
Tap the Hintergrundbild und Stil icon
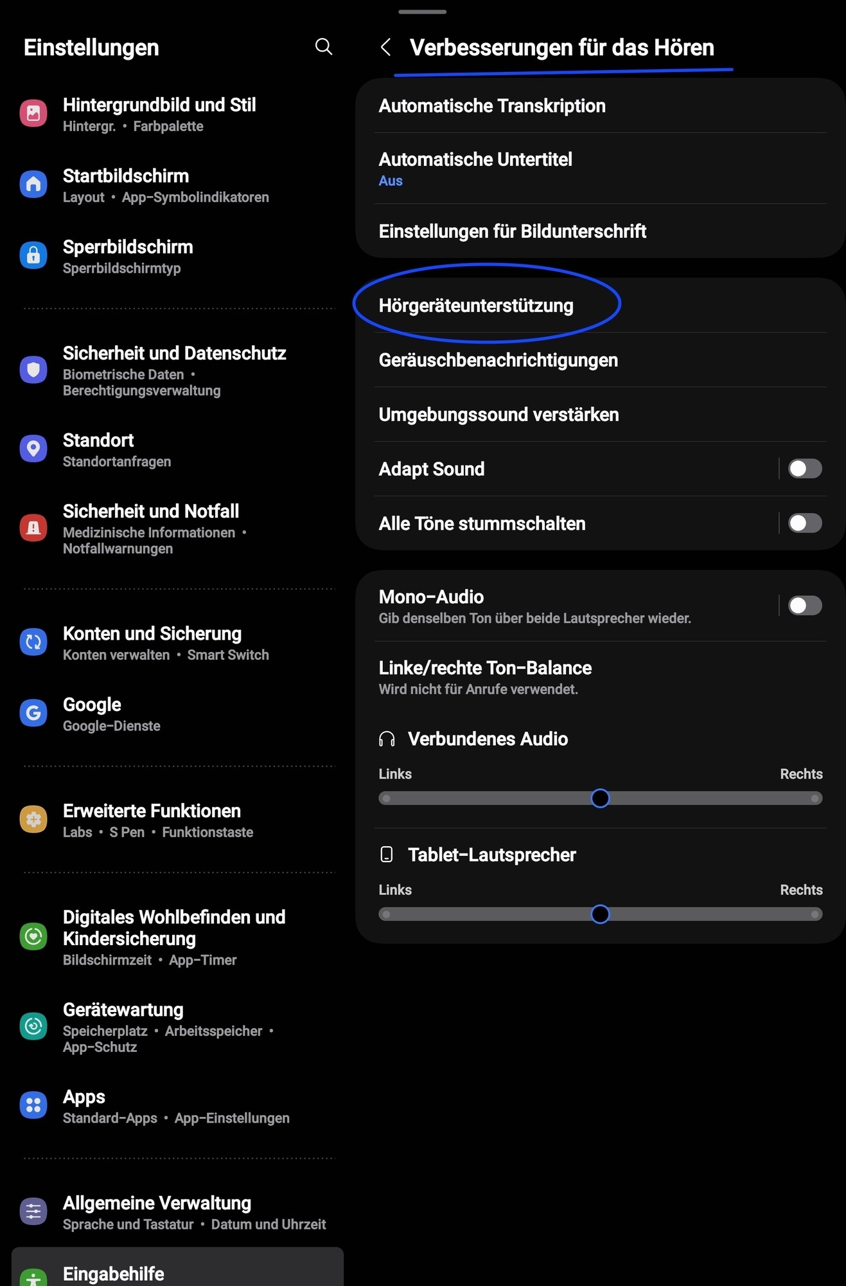click(x=33, y=114)
